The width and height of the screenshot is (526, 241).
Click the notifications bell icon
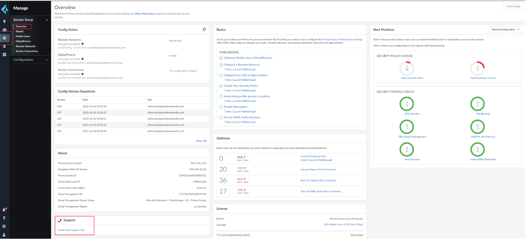pos(4,210)
